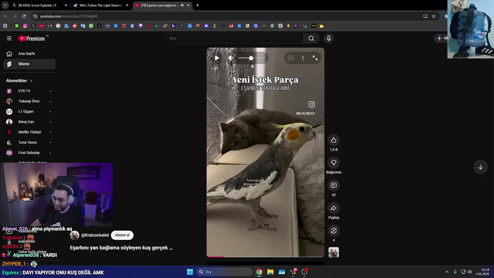Image resolution: width=494 pixels, height=278 pixels.
Task: Select Shorts in the sidebar
Action: (29, 64)
